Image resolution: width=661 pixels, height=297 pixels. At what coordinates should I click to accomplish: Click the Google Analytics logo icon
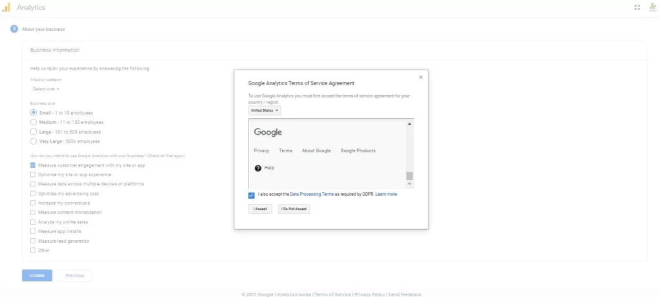point(6,8)
